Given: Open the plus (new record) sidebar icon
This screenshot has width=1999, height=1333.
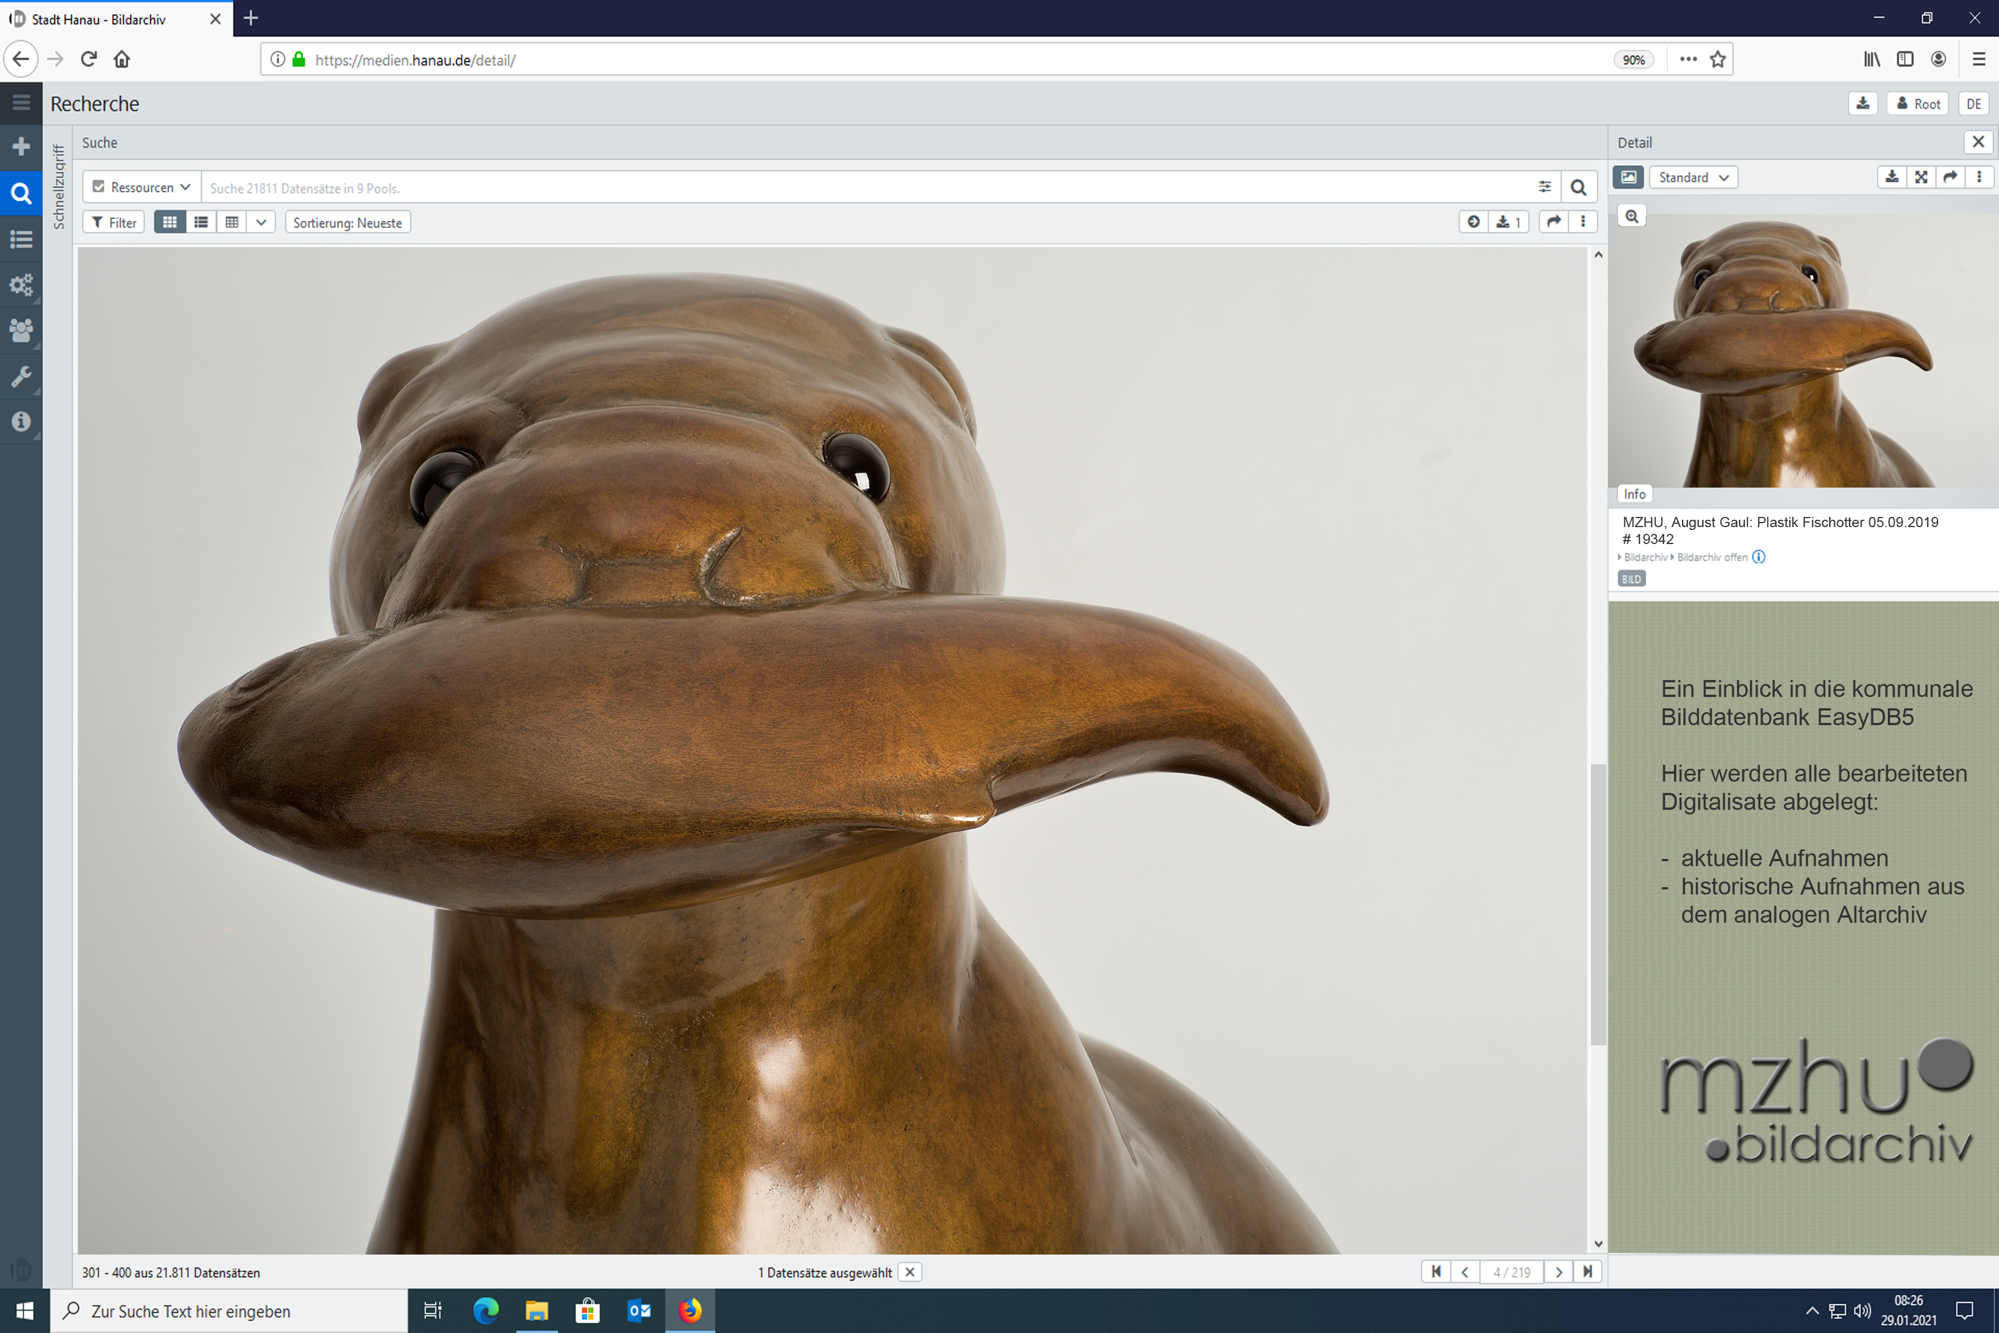Looking at the screenshot, I should [21, 147].
